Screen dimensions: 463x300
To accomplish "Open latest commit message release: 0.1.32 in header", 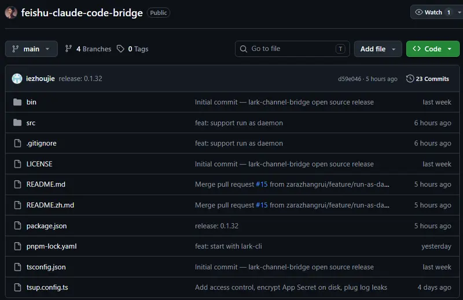I will pos(80,79).
